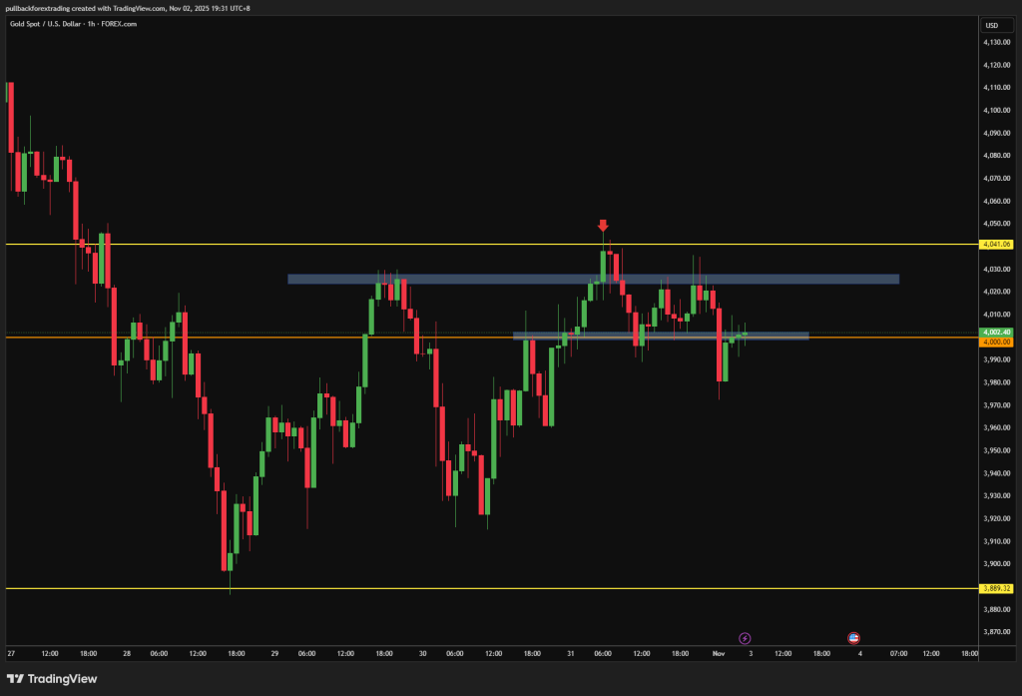Click the 4,041.06 yellow price label
This screenshot has height=696, width=1022.
pyautogui.click(x=997, y=244)
